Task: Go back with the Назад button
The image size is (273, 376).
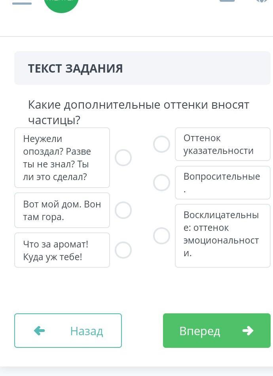Action: 68,330
